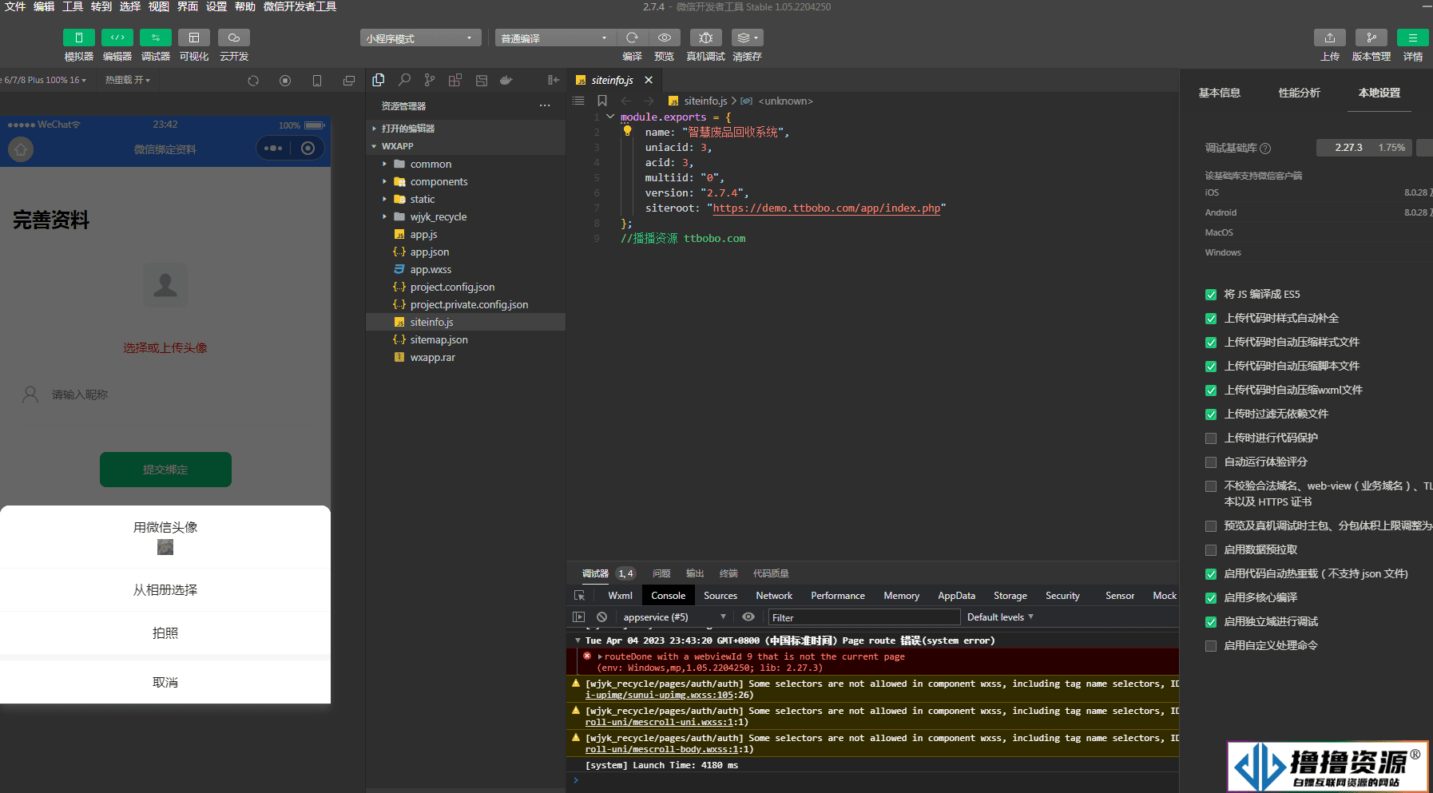
Task: Uncheck 上传代码时样式自动补全
Action: point(1211,319)
